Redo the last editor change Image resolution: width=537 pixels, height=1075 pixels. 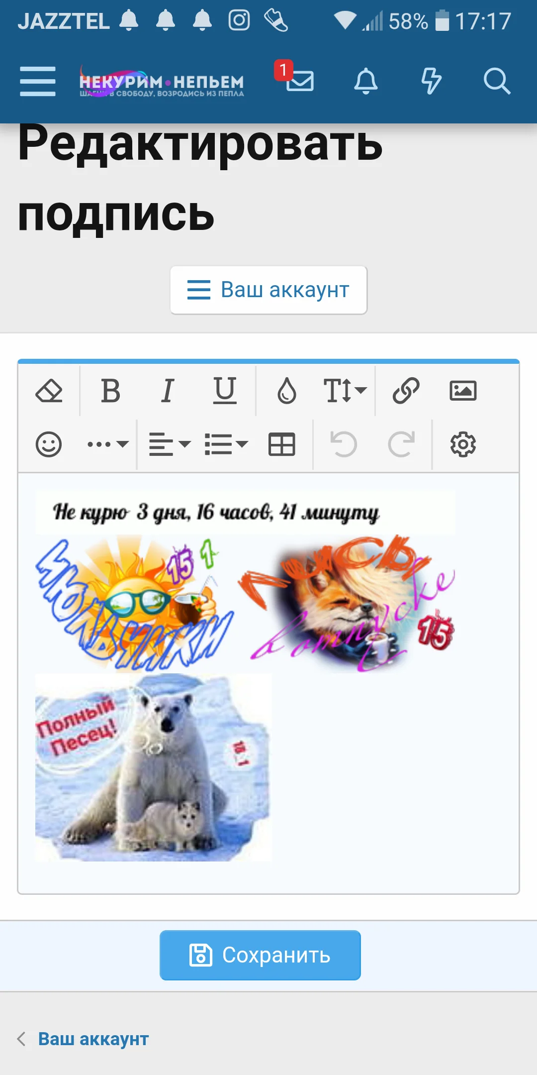[401, 444]
